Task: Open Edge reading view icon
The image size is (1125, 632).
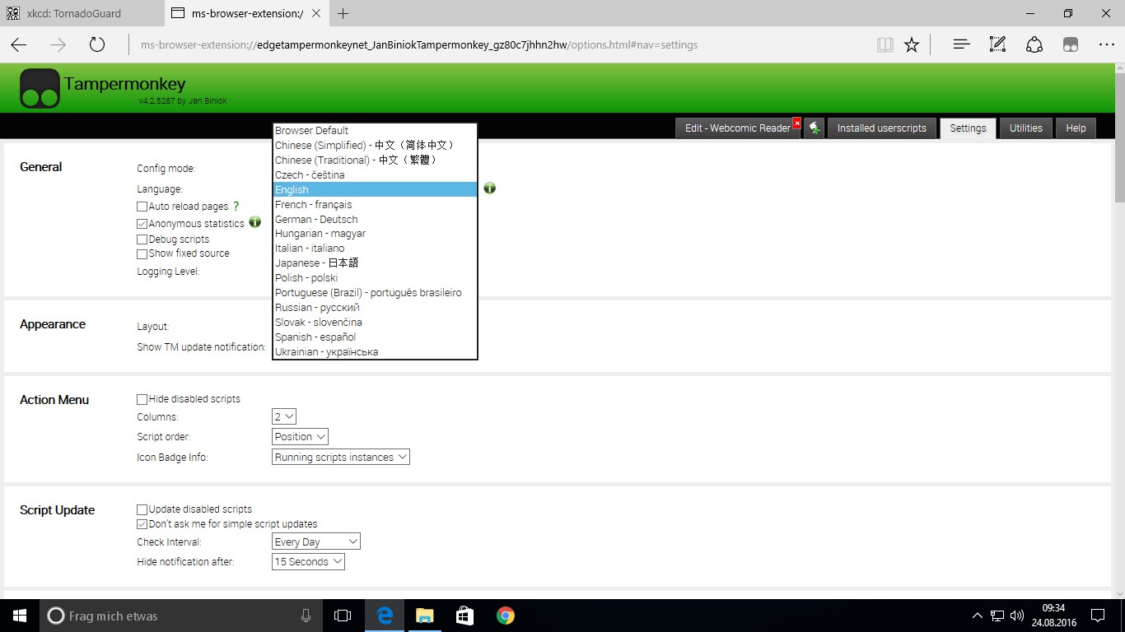Action: [x=885, y=45]
